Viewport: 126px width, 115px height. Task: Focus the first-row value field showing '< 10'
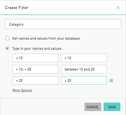(x=84, y=58)
